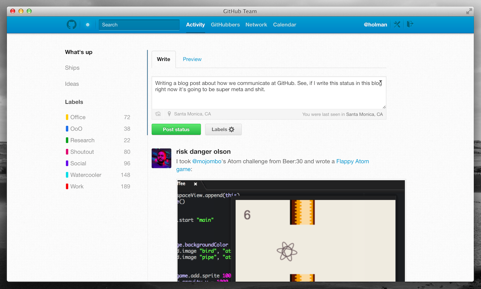Click the blue OoO color swatch
The width and height of the screenshot is (481, 289).
[x=67, y=129]
